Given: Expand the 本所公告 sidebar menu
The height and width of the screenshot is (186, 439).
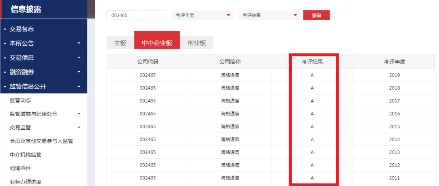Looking at the screenshot, I should coord(79,43).
